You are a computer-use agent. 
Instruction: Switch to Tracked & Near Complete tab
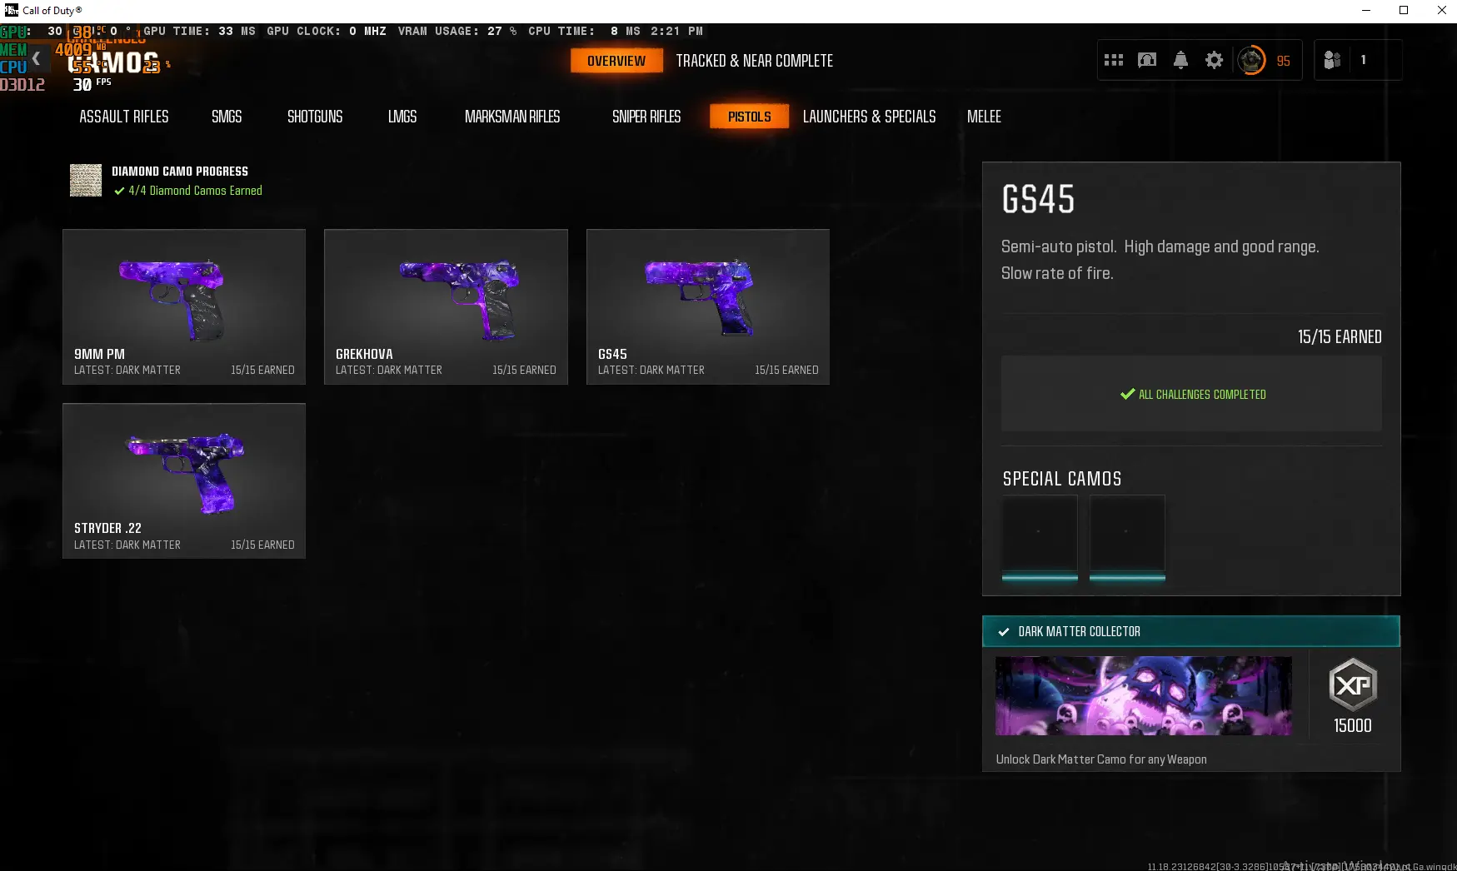pyautogui.click(x=755, y=61)
